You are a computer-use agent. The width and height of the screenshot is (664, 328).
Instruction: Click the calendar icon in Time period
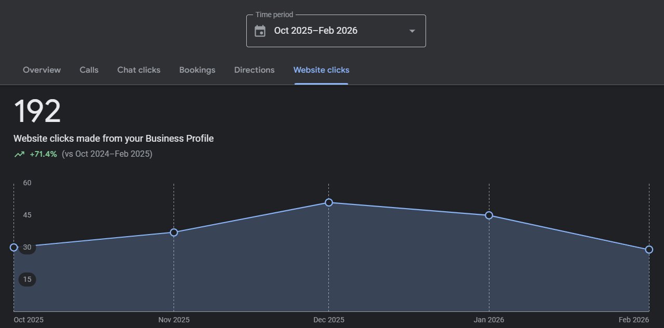tap(260, 31)
